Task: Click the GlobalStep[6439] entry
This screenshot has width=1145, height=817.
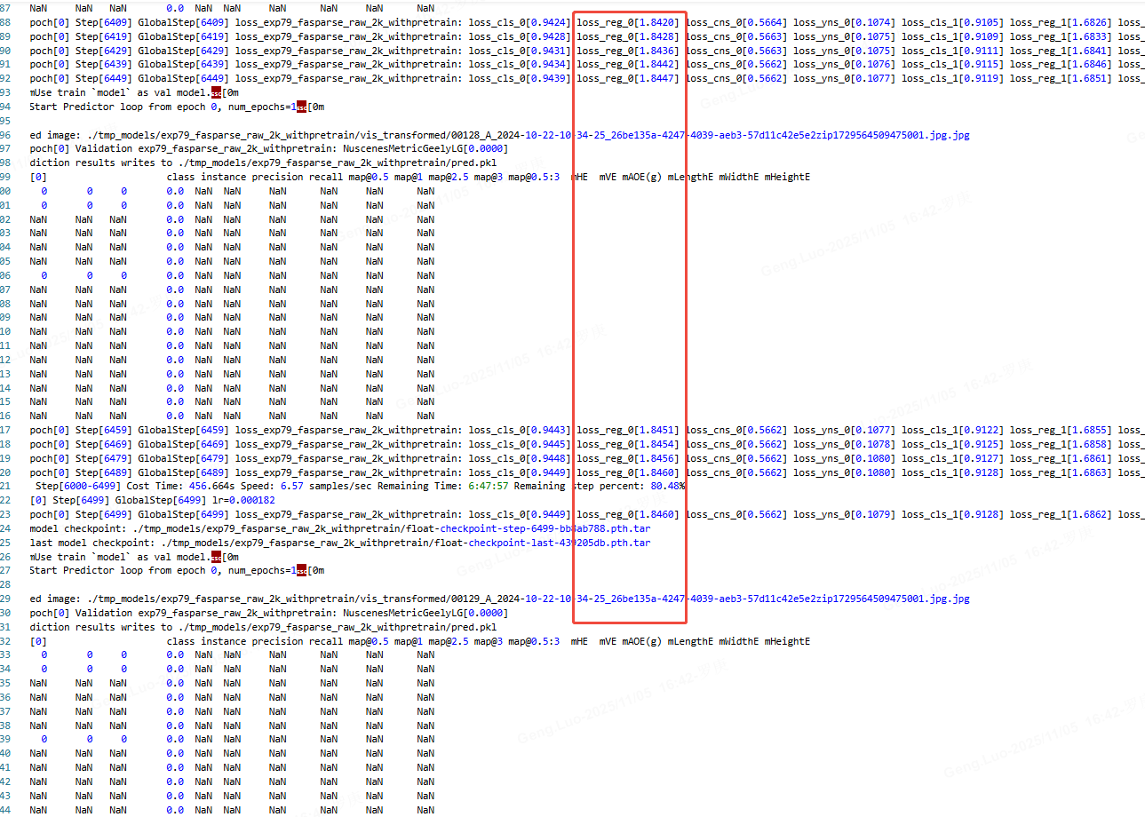Action: [x=183, y=64]
